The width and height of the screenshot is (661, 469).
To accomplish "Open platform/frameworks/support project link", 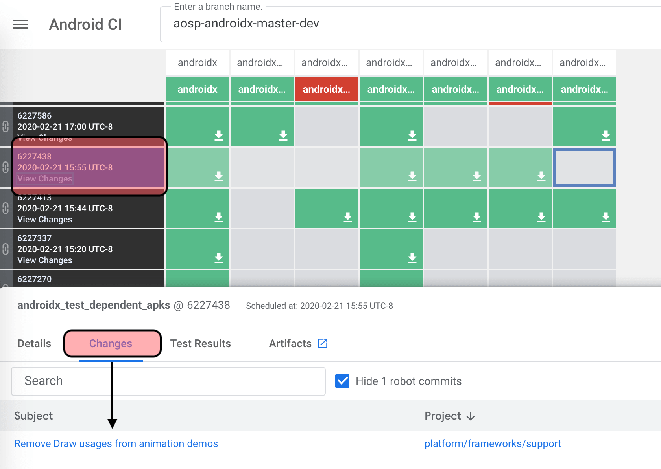I will click(x=493, y=443).
